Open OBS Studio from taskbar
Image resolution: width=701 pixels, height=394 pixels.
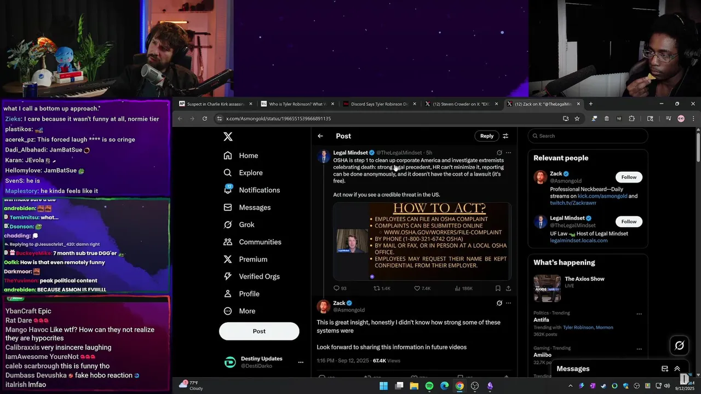[x=475, y=386]
